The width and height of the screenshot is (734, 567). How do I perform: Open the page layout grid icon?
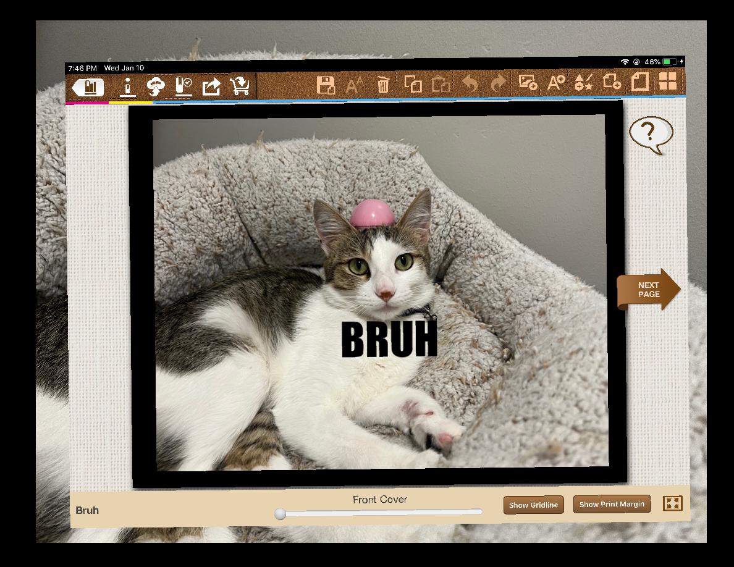(x=668, y=81)
